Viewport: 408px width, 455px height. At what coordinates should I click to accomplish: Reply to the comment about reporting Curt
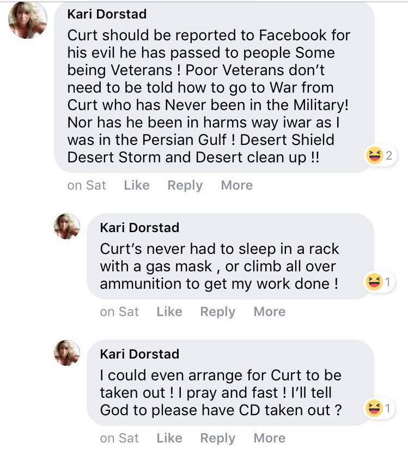coord(185,185)
